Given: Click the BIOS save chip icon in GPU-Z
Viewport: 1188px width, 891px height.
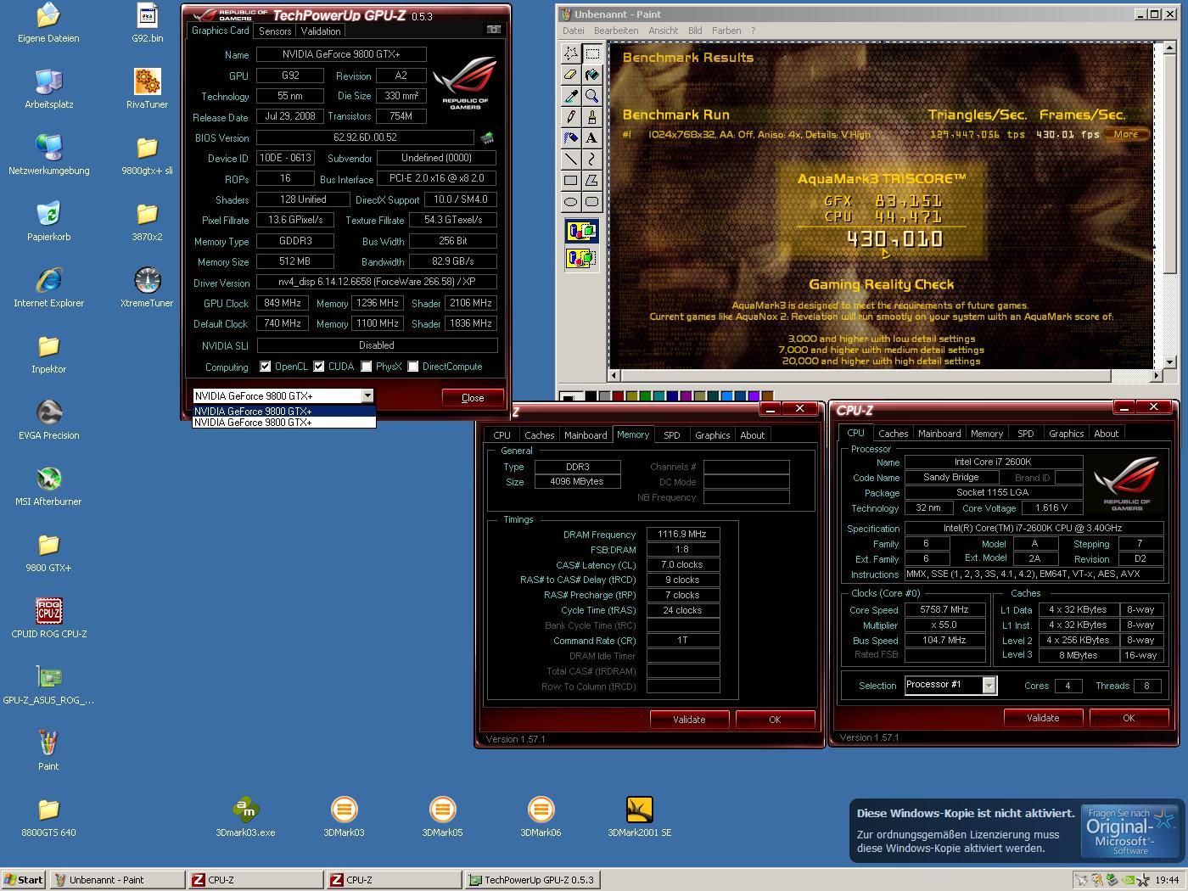Looking at the screenshot, I should point(487,137).
